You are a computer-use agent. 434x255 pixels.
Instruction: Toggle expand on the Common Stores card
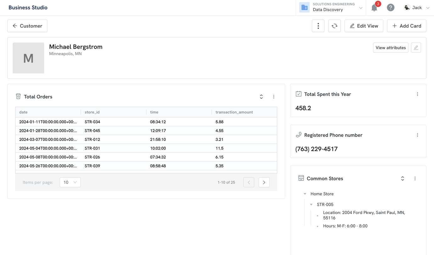(x=403, y=178)
